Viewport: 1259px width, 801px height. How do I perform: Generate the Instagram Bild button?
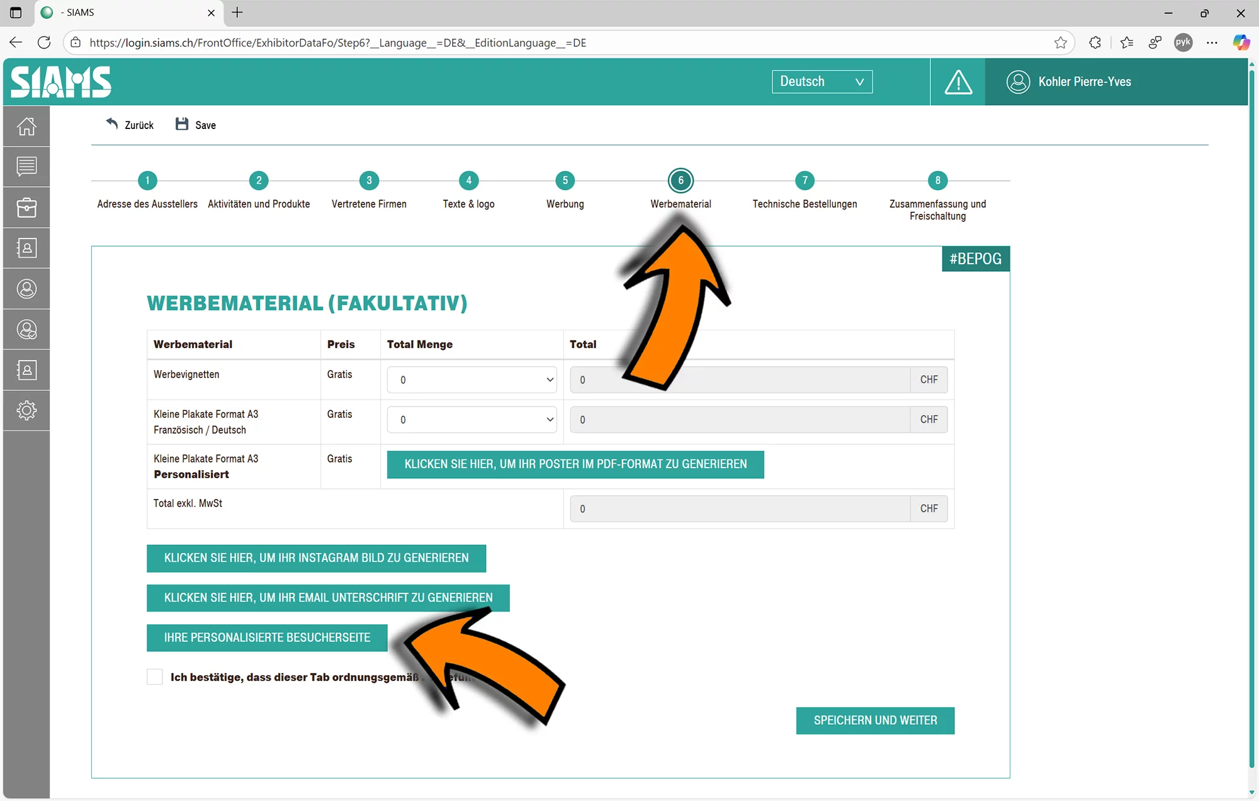pos(316,558)
